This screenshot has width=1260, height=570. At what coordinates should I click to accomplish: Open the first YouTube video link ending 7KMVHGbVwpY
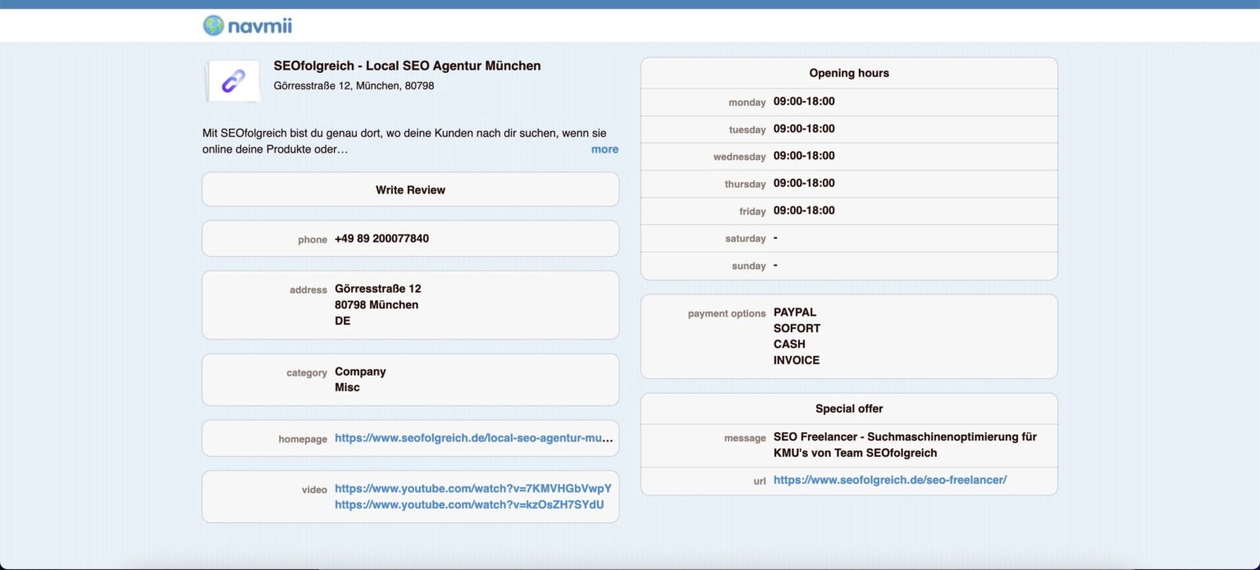(x=473, y=489)
